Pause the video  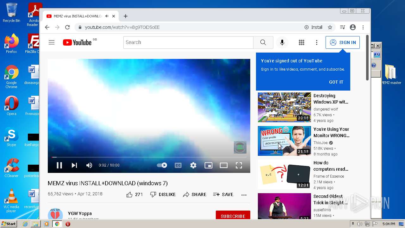[x=59, y=165]
